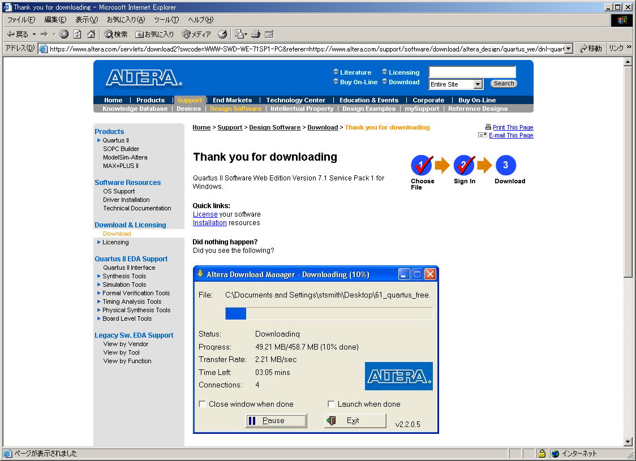This screenshot has height=461, width=636.
Task: Click the Altera logo inside Download Manager
Action: point(399,376)
